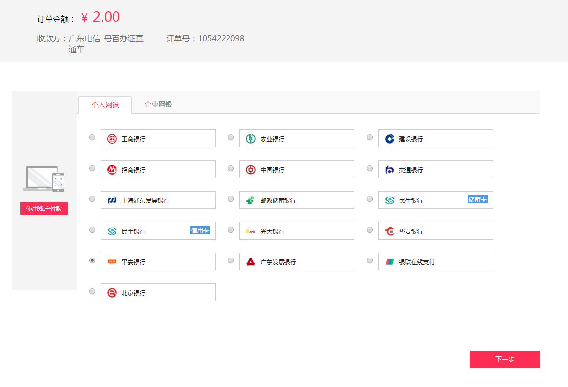
Task: Click the 上海浦东发展银行 text label
Action: (146, 201)
